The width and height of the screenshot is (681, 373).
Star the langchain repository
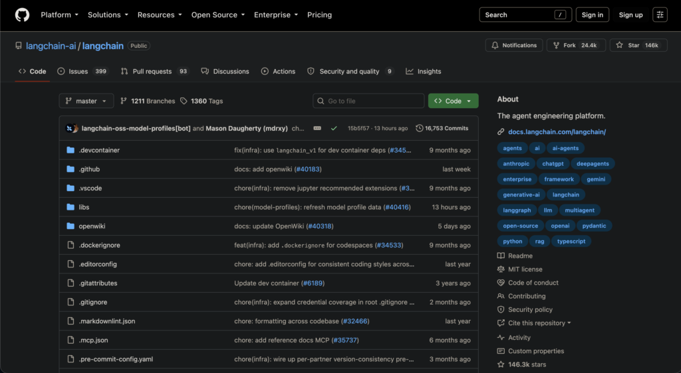(x=638, y=45)
